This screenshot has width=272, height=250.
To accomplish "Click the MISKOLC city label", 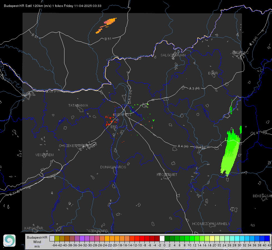I will click(241, 52).
